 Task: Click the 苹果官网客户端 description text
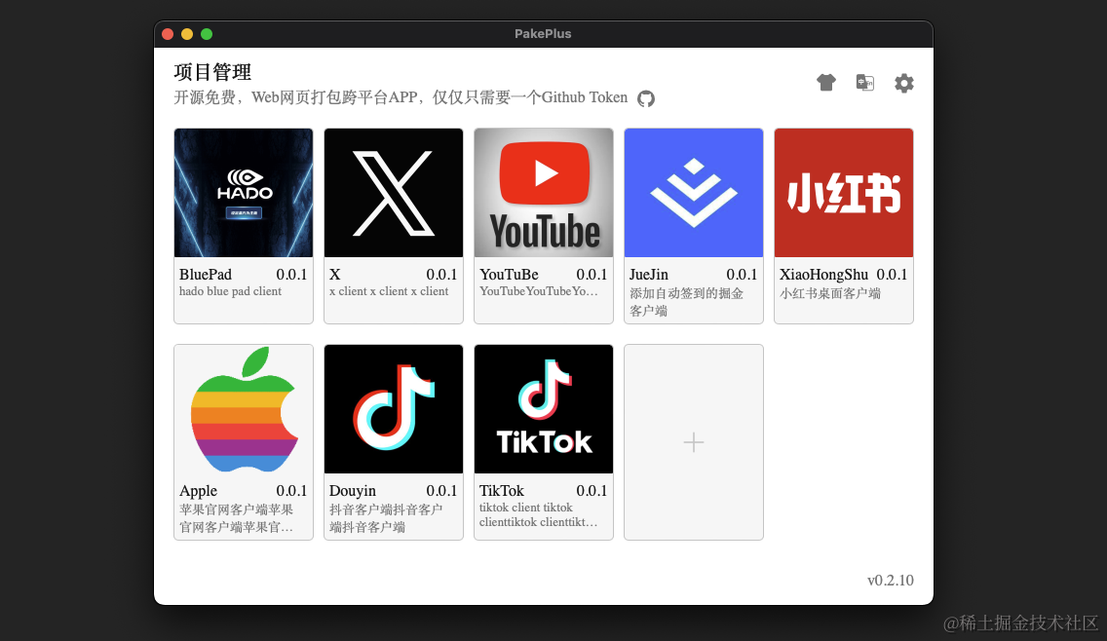point(236,517)
